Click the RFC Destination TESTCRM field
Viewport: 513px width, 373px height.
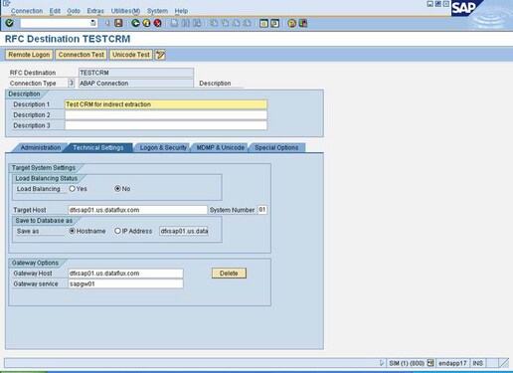coord(136,73)
